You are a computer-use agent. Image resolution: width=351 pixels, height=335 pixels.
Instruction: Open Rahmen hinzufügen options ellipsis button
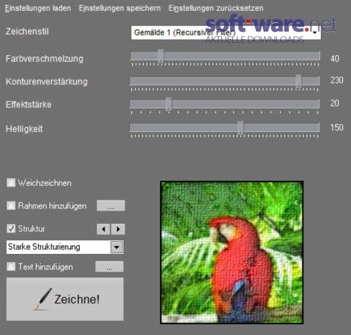(111, 206)
